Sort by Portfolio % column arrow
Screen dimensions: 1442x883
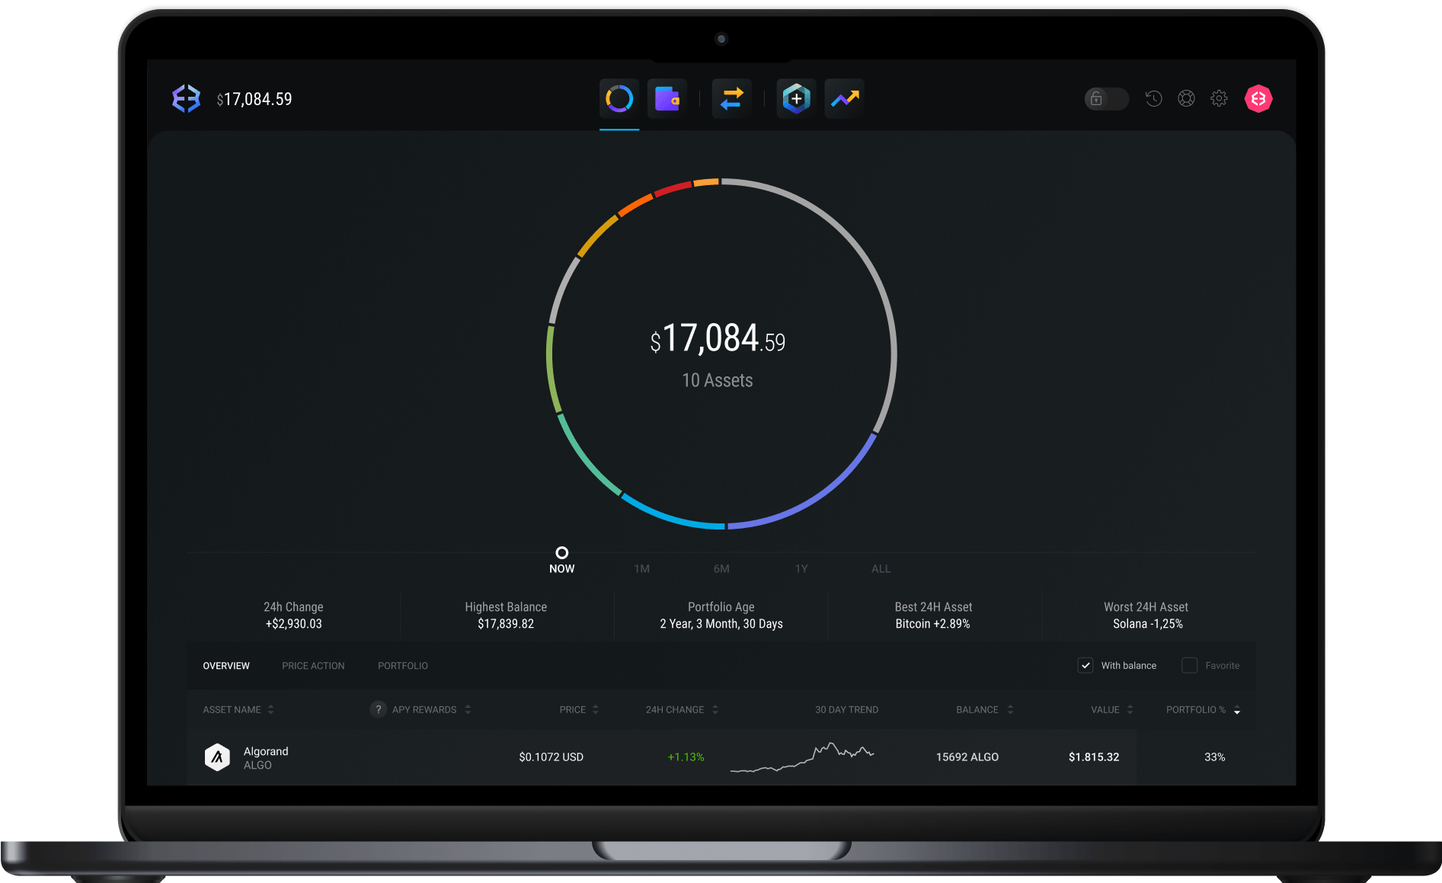[x=1237, y=710]
